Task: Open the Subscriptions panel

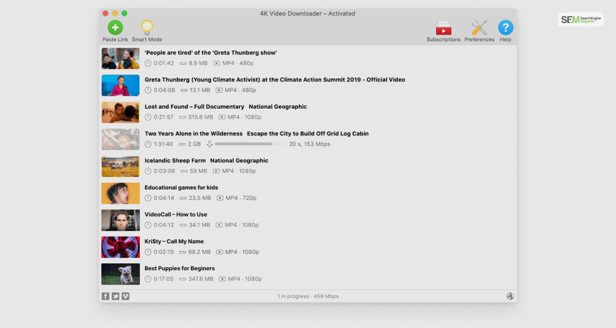Action: [x=444, y=28]
